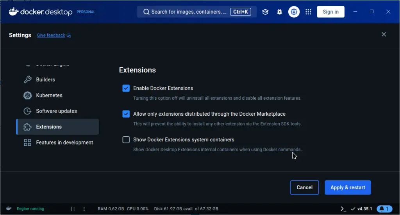Enable Show Docker Extensions system containers
The width and height of the screenshot is (400, 215).
coord(126,140)
